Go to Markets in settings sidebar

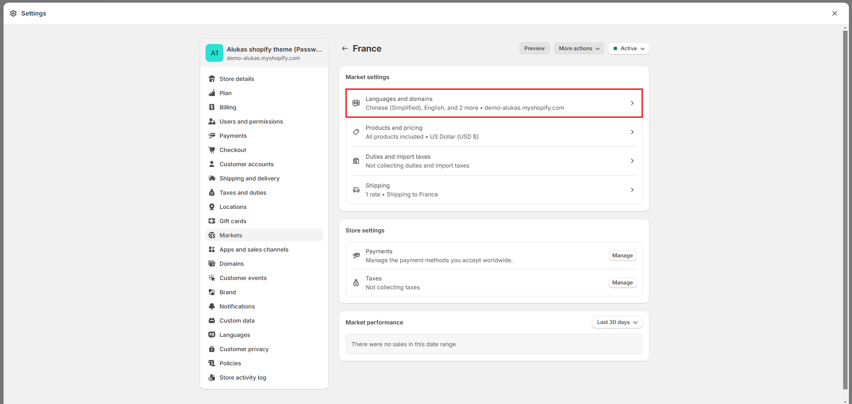[x=231, y=235]
